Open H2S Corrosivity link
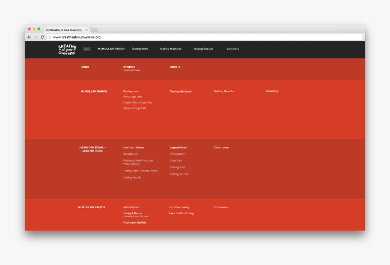 coord(179,207)
